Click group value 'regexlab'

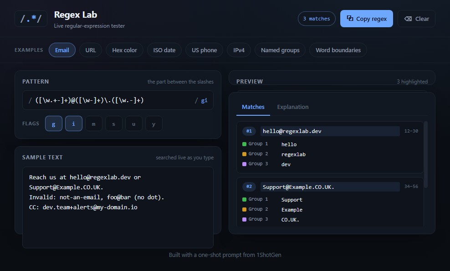pos(294,154)
